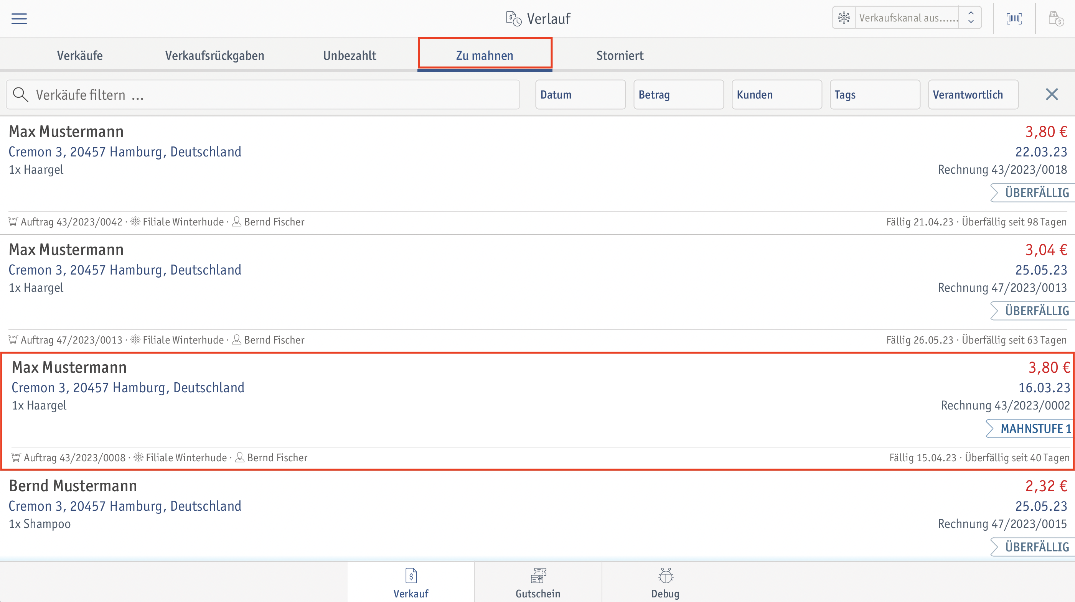Click Rechnung 47/2023/0015 text
1075x602 pixels.
(x=1002, y=524)
